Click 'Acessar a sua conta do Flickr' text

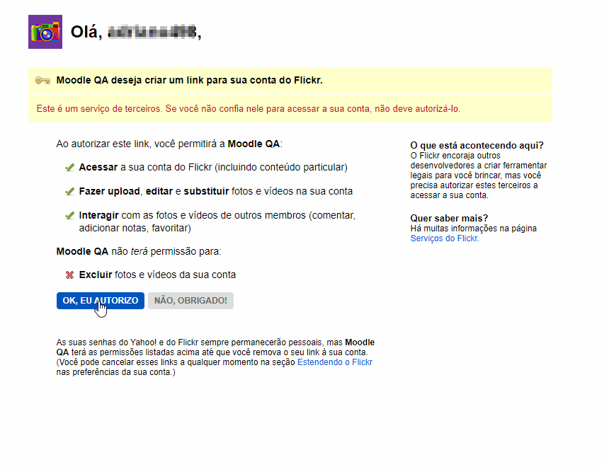[213, 168]
